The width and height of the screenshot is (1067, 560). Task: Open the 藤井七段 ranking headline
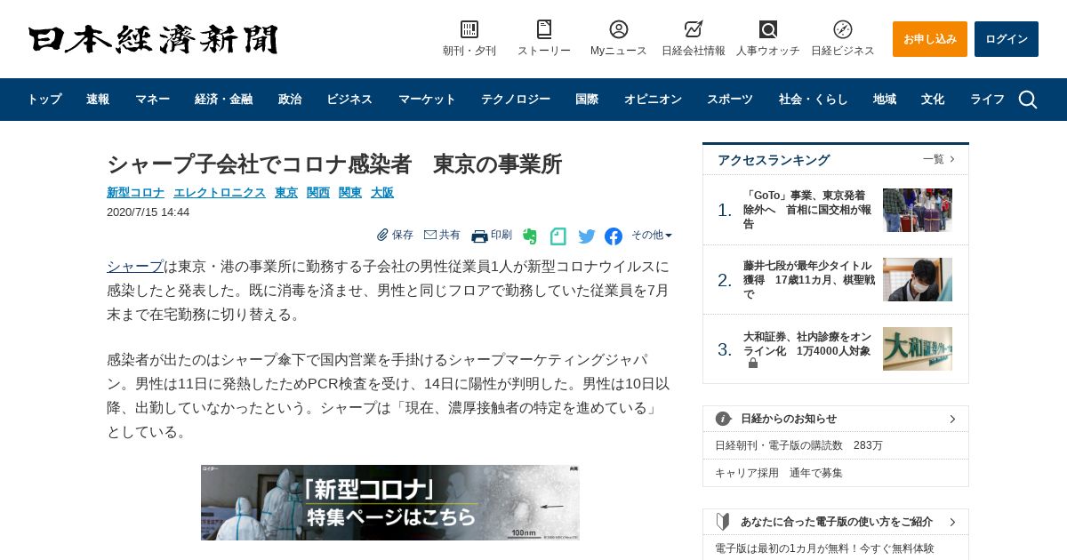click(808, 280)
